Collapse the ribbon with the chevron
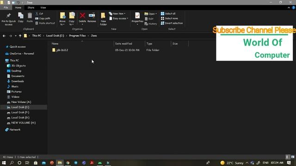 [289, 7]
